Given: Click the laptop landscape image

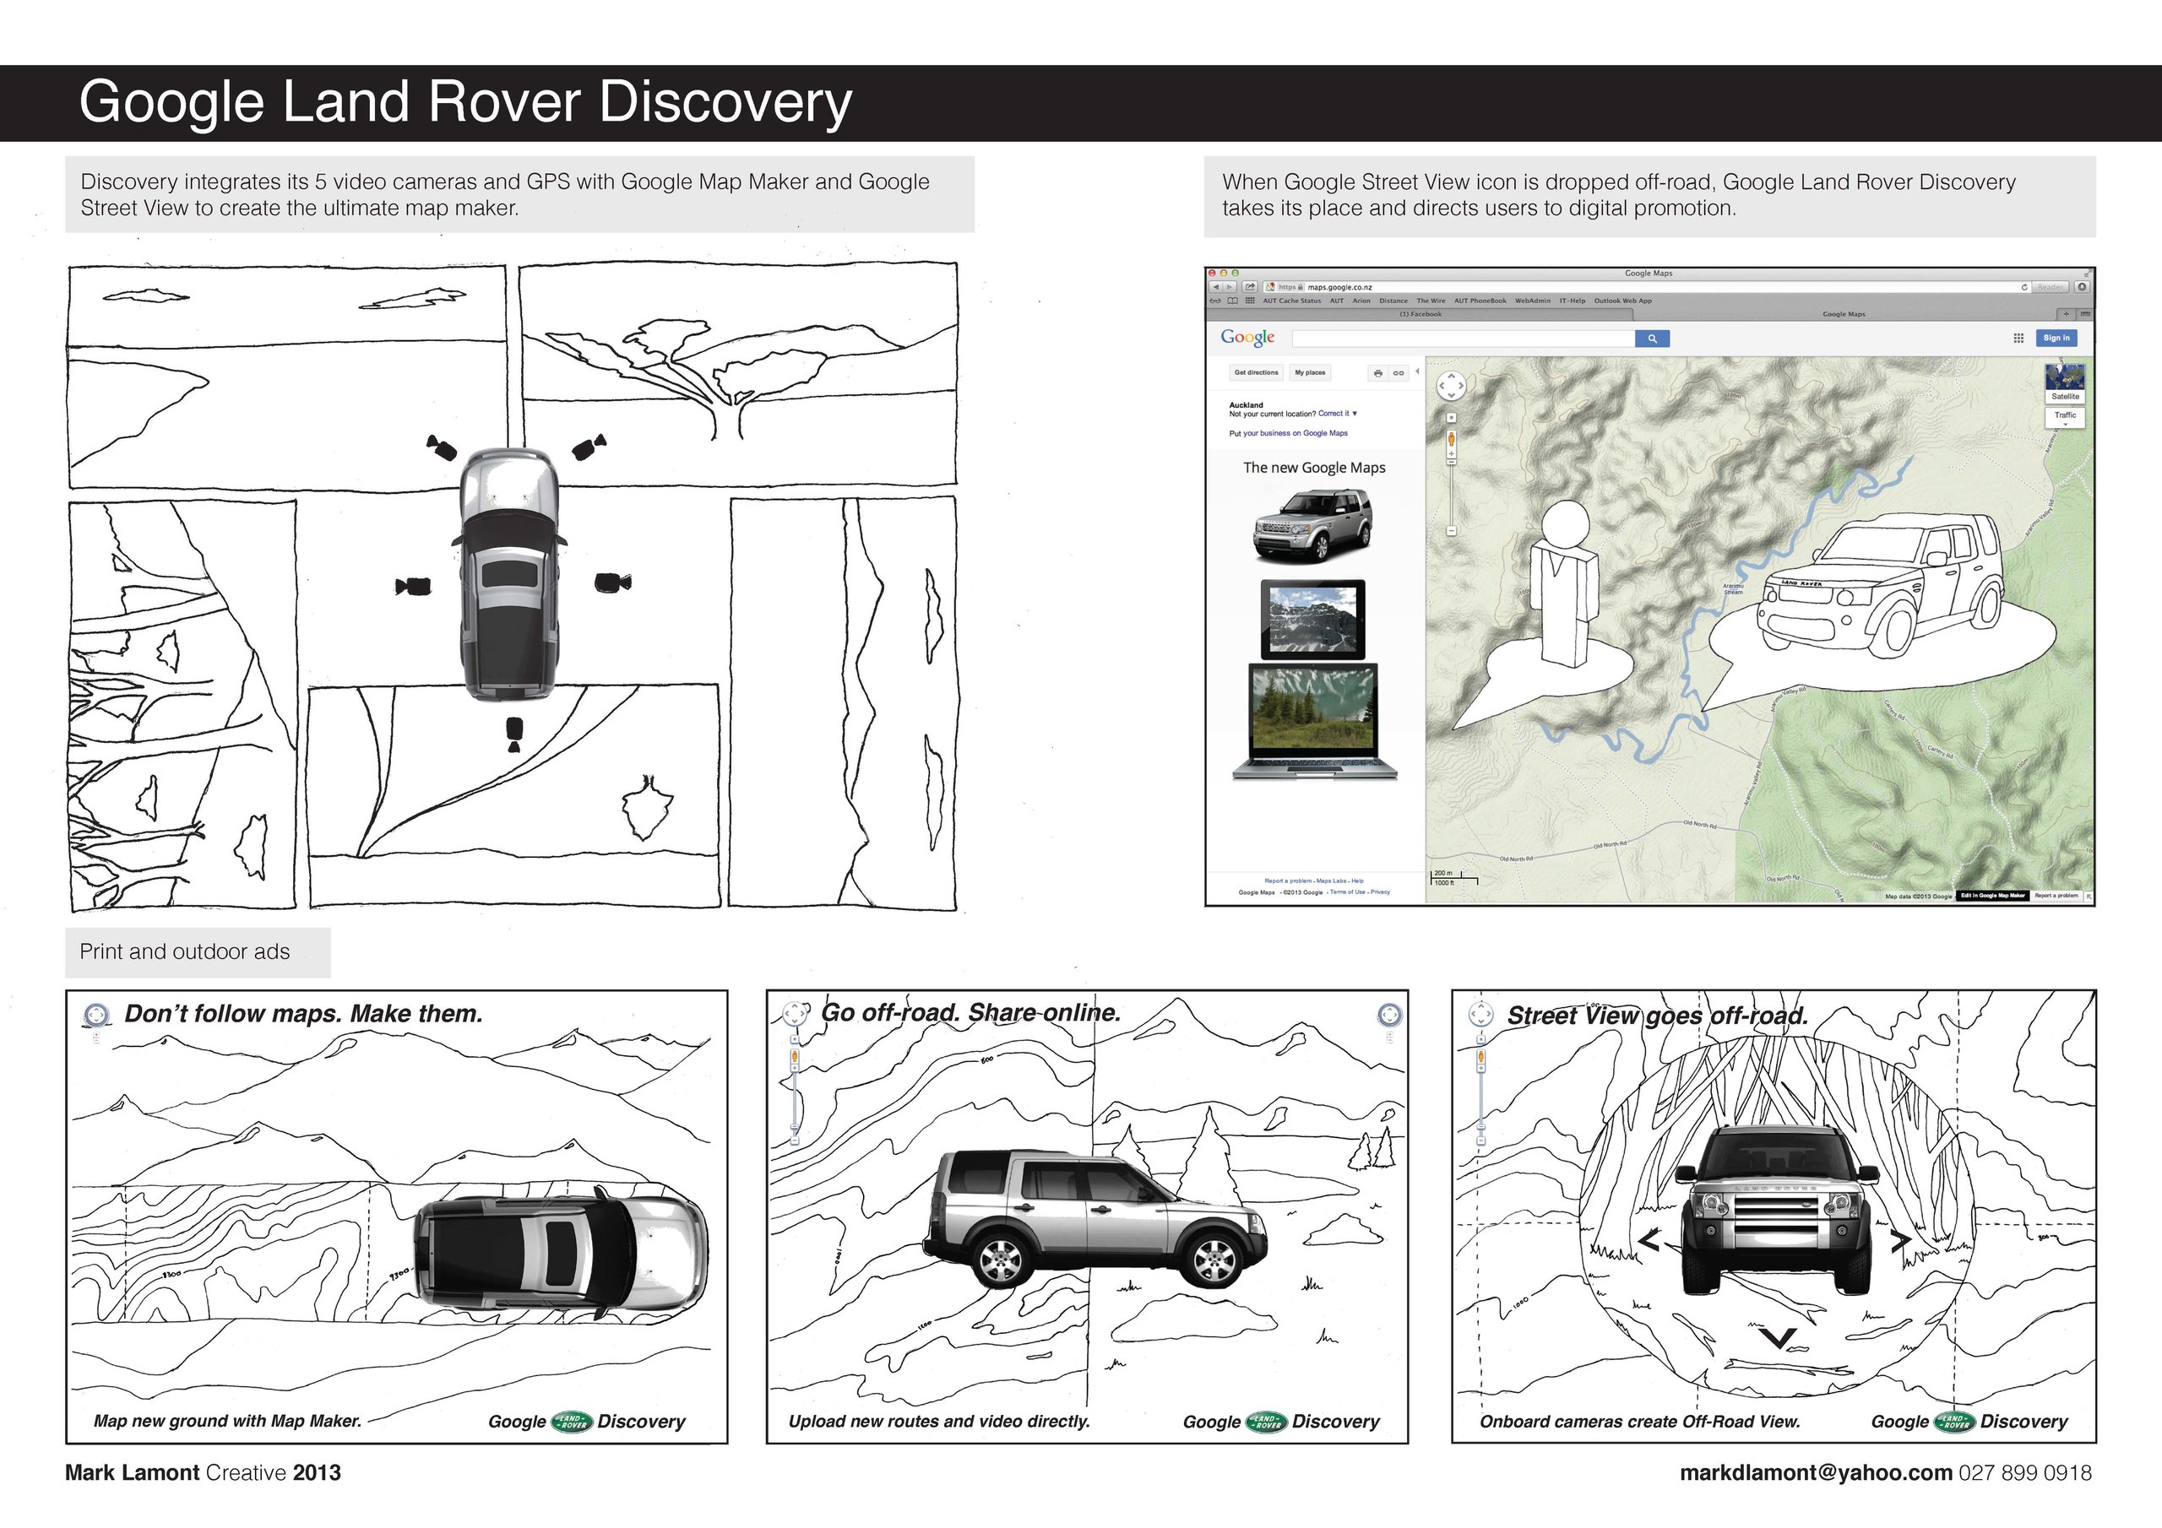Looking at the screenshot, I should click(x=1313, y=722).
